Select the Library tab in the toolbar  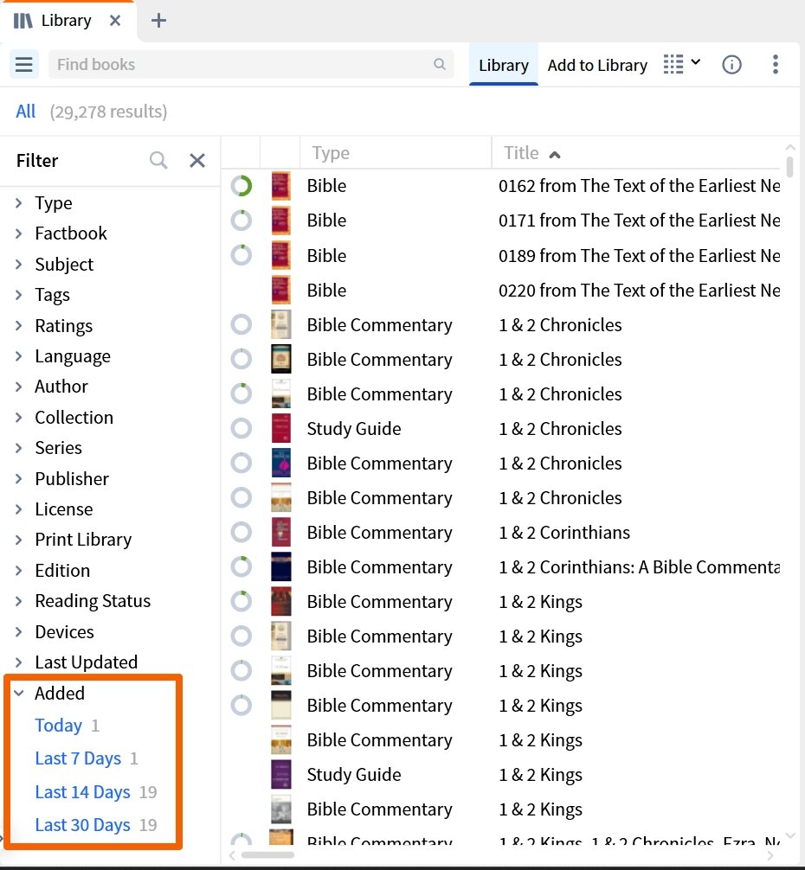coord(503,65)
